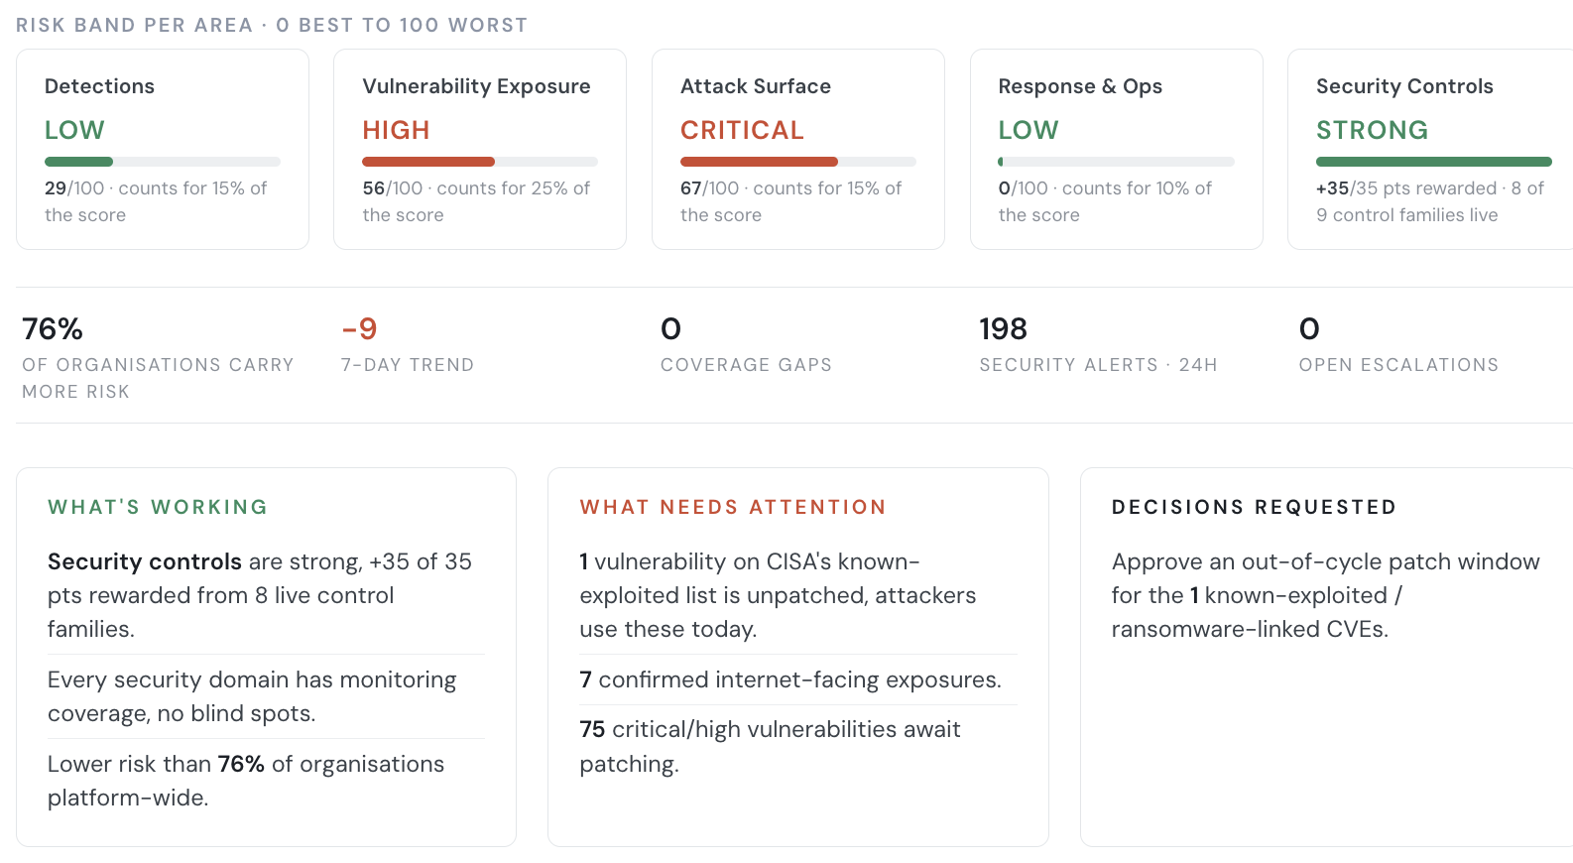The height and width of the screenshot is (863, 1573).
Task: Click the HIGH band label
Action: [x=396, y=130]
